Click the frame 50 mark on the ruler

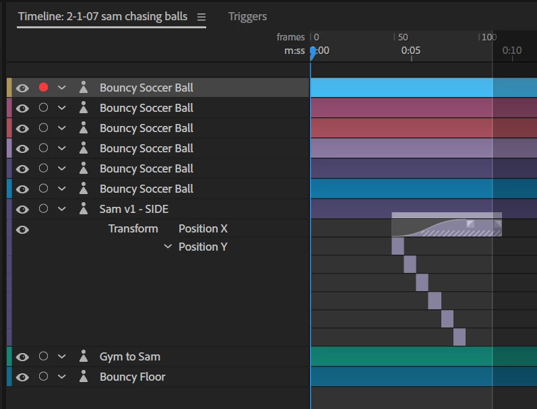click(x=402, y=37)
